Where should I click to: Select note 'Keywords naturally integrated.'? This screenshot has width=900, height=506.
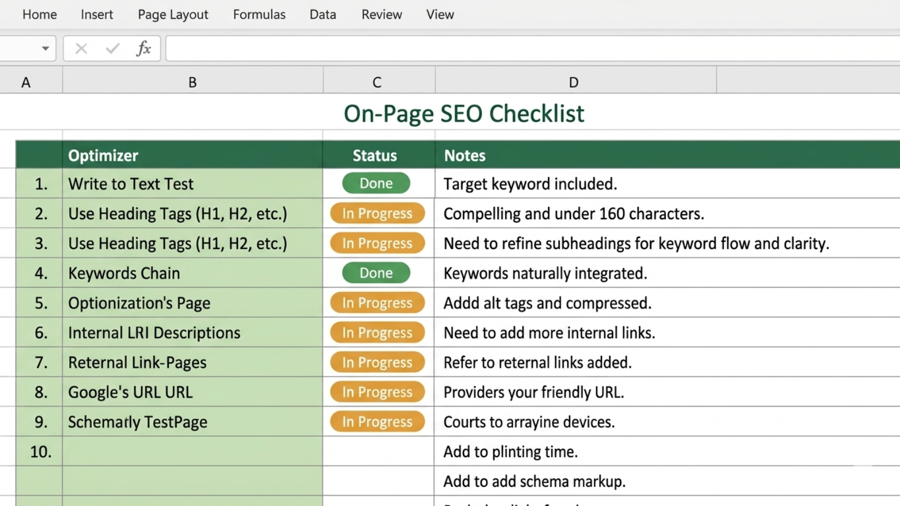coord(667,273)
